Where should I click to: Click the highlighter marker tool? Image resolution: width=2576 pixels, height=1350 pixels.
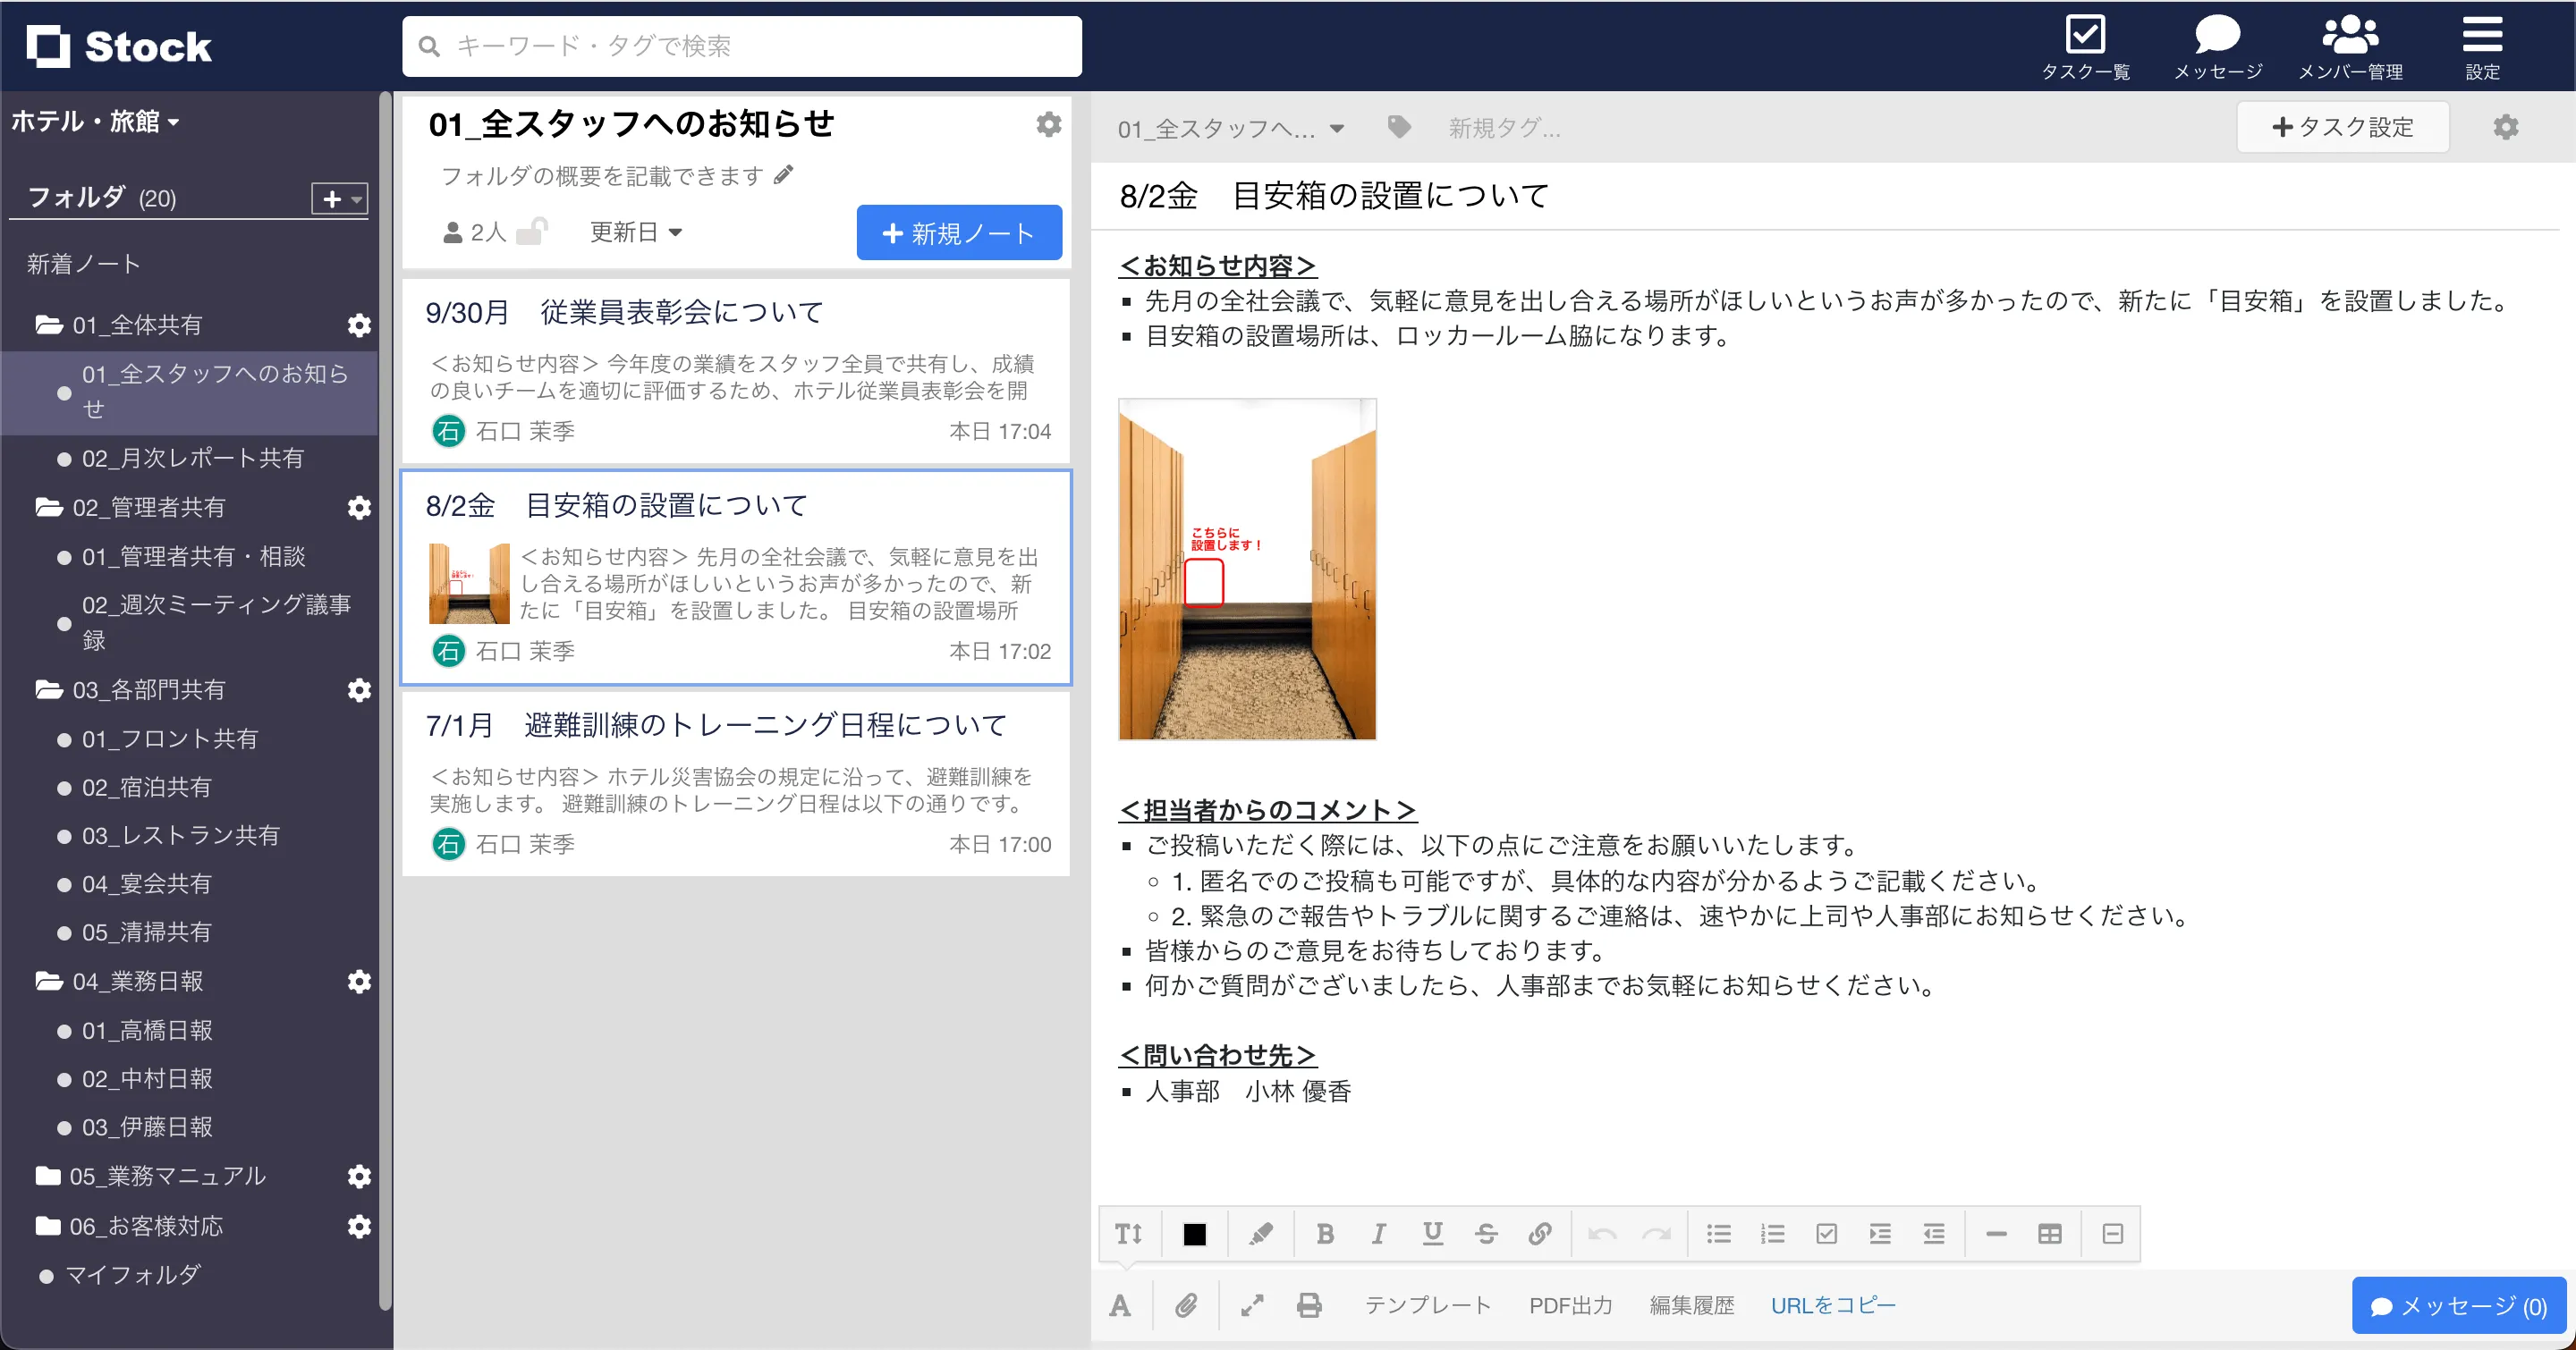click(x=1261, y=1234)
